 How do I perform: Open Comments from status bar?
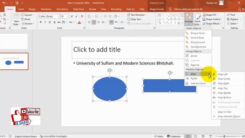173,136
